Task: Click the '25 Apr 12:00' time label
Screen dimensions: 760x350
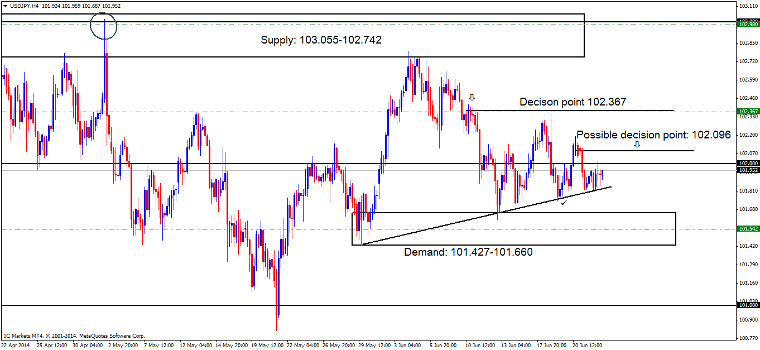Action: (51, 345)
